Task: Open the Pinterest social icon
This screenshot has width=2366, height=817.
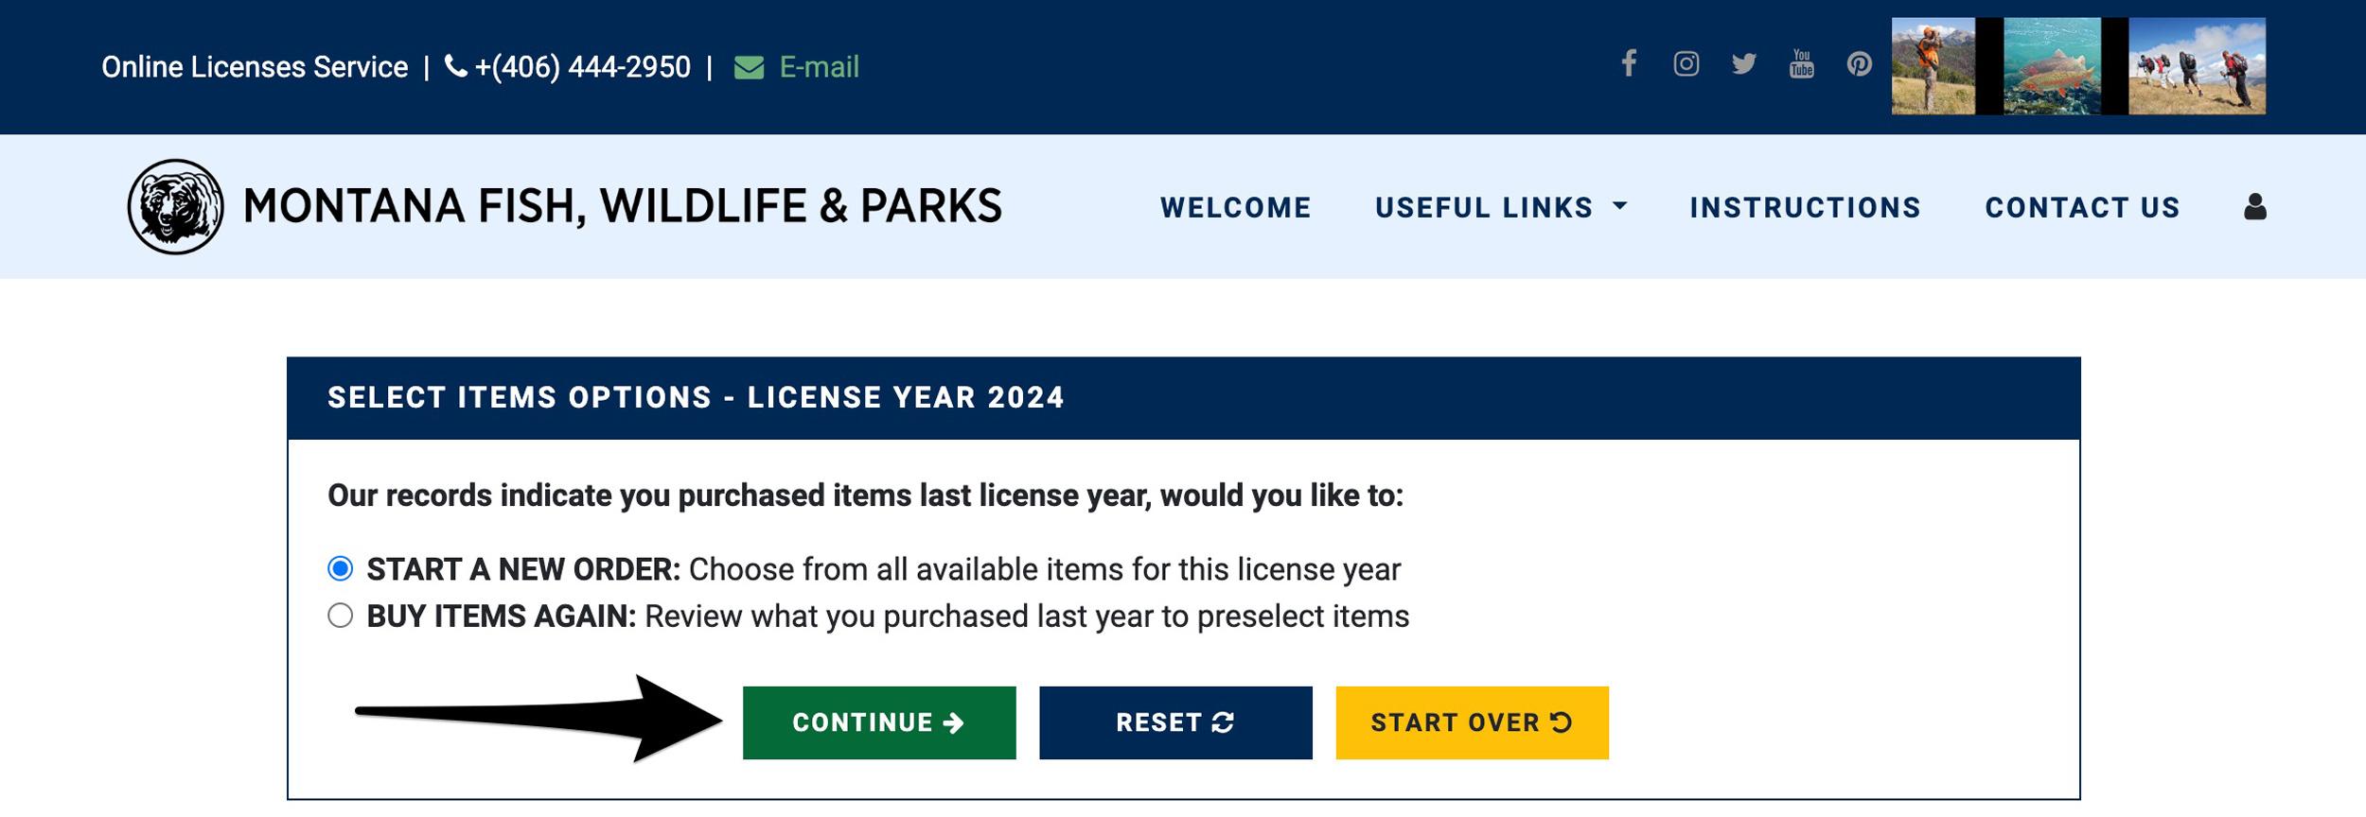Action: pos(1859,63)
